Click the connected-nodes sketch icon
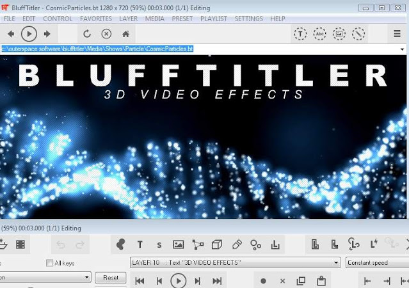 click(198, 244)
